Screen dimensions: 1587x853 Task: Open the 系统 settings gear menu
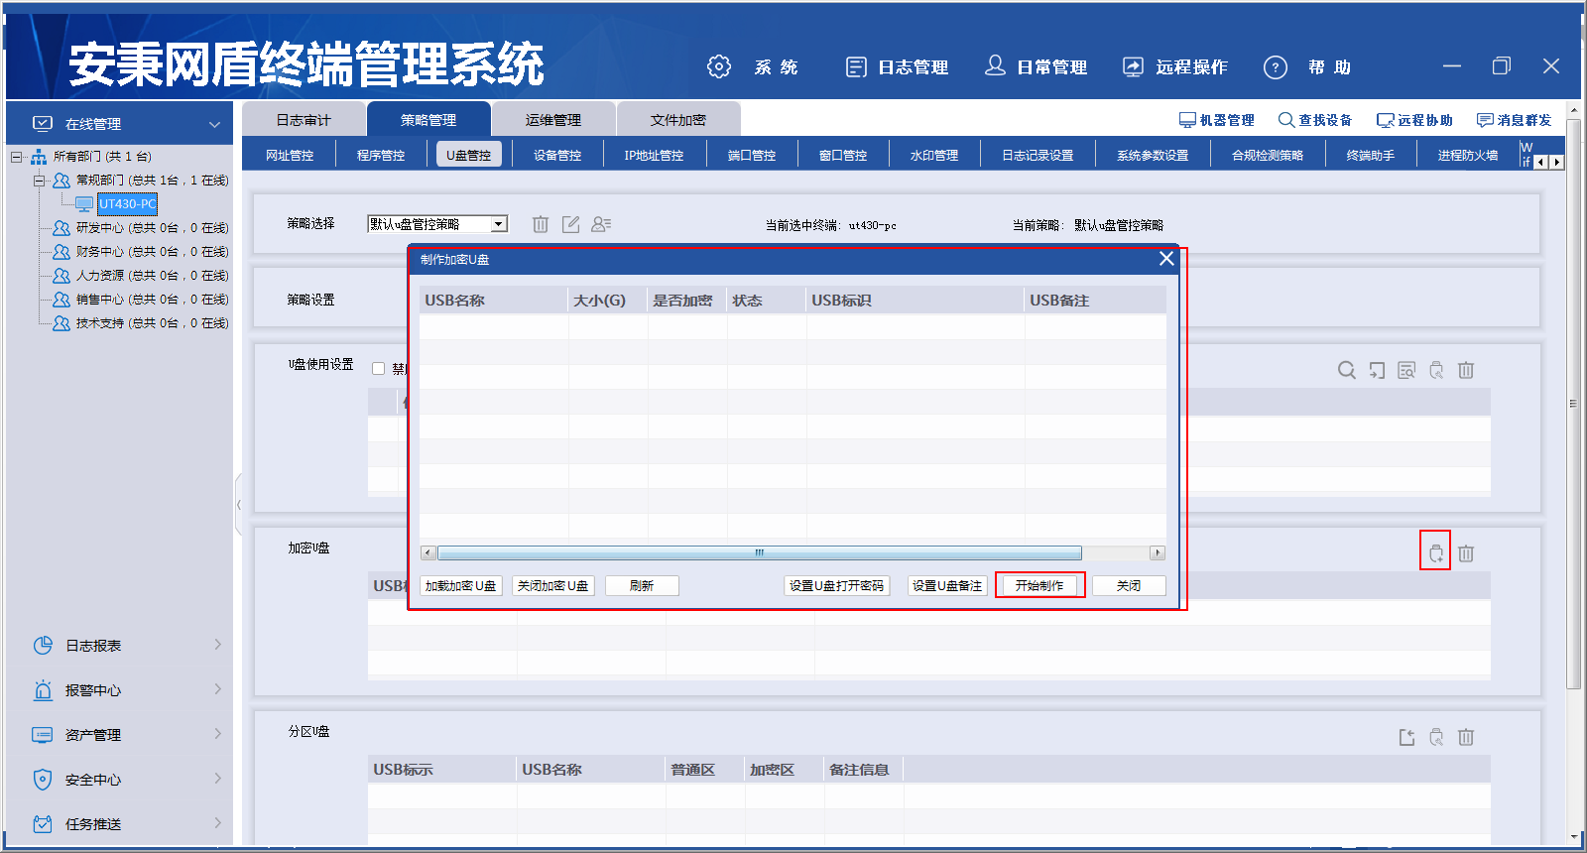(752, 66)
